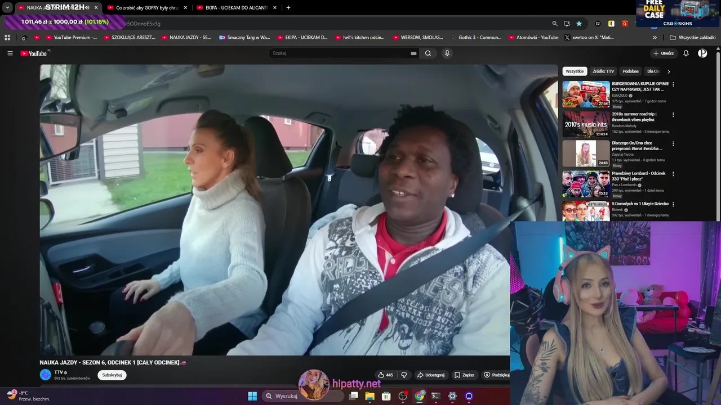Show more bookmarks with the chevron overflow
721x405 pixels.
655,38
